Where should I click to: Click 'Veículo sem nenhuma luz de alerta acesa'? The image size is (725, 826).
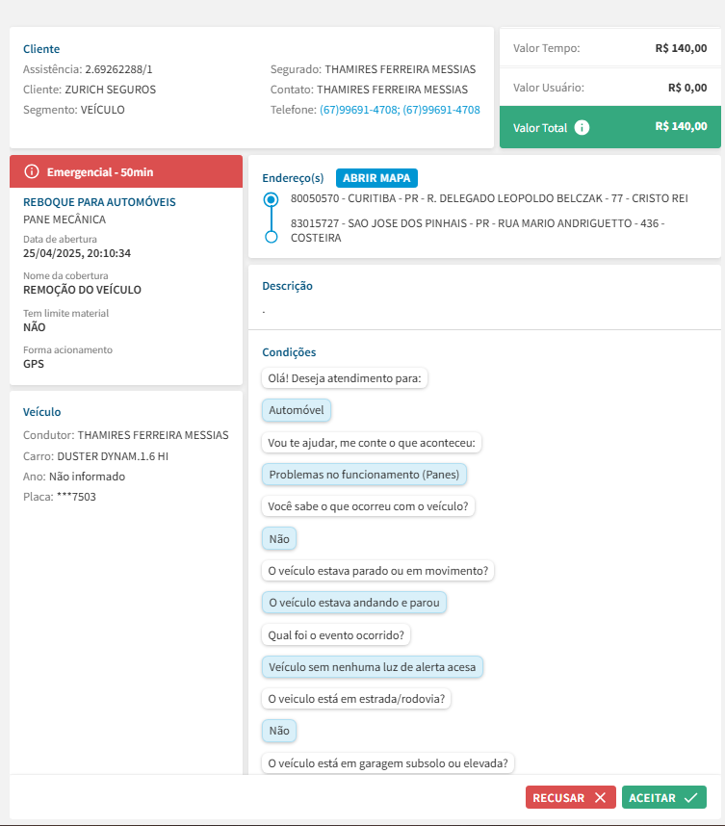(x=373, y=666)
